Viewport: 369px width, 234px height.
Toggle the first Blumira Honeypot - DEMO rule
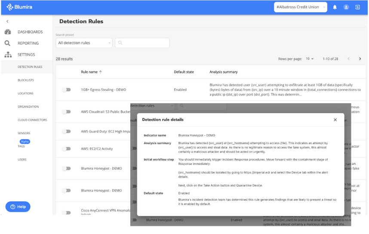(x=66, y=169)
